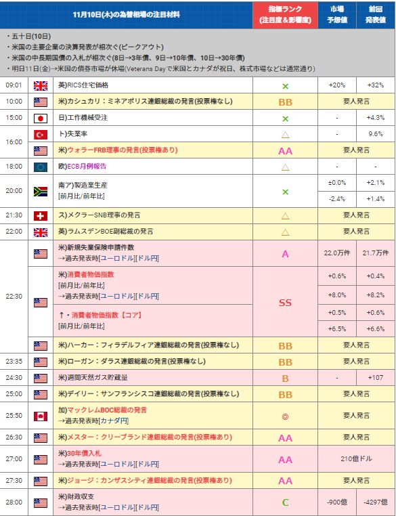Open the ウォラーFRB理事の発言 link
Image resolution: width=396 pixels, height=516 pixels.
pyautogui.click(x=123, y=150)
